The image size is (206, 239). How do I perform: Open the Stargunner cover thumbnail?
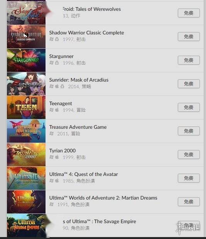26,60
